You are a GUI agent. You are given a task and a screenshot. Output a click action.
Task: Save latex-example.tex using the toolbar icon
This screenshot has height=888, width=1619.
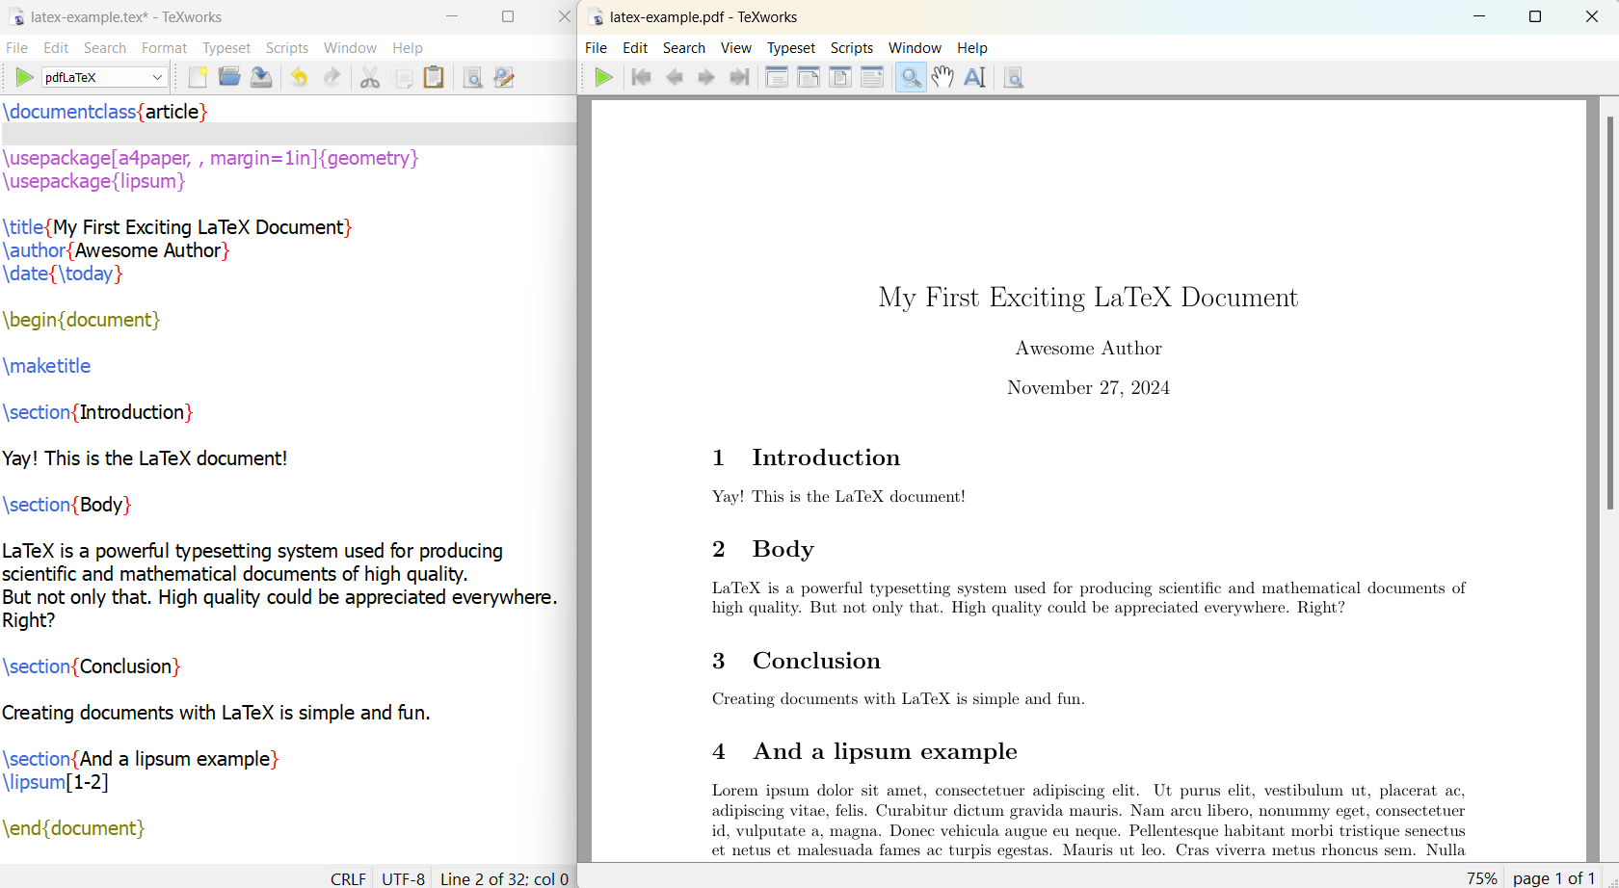pos(261,77)
